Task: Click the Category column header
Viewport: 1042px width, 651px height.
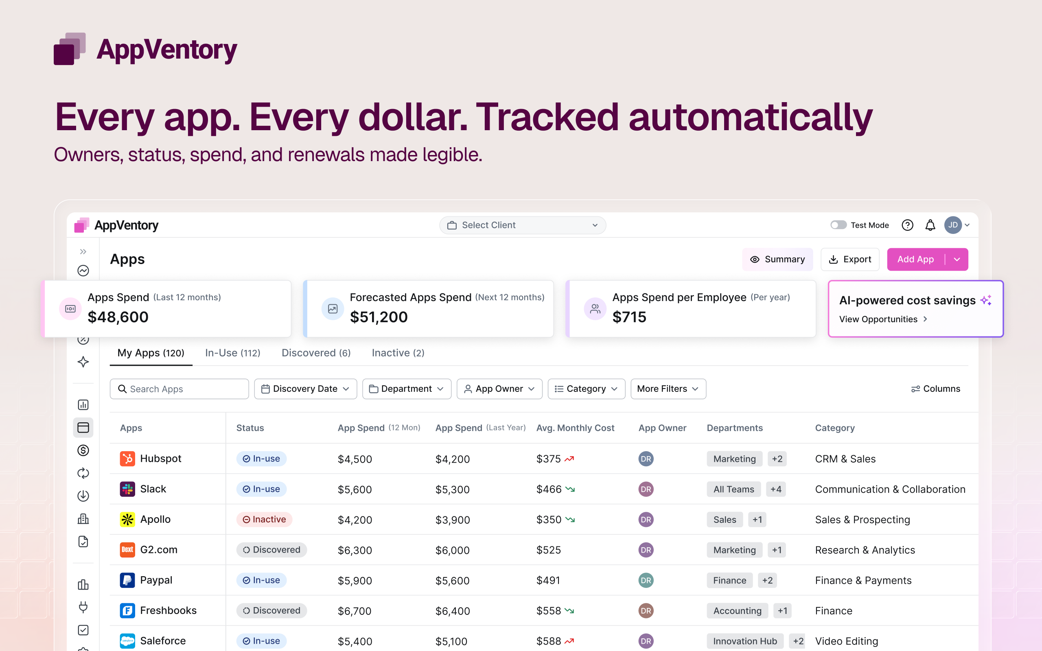Action: coord(835,428)
